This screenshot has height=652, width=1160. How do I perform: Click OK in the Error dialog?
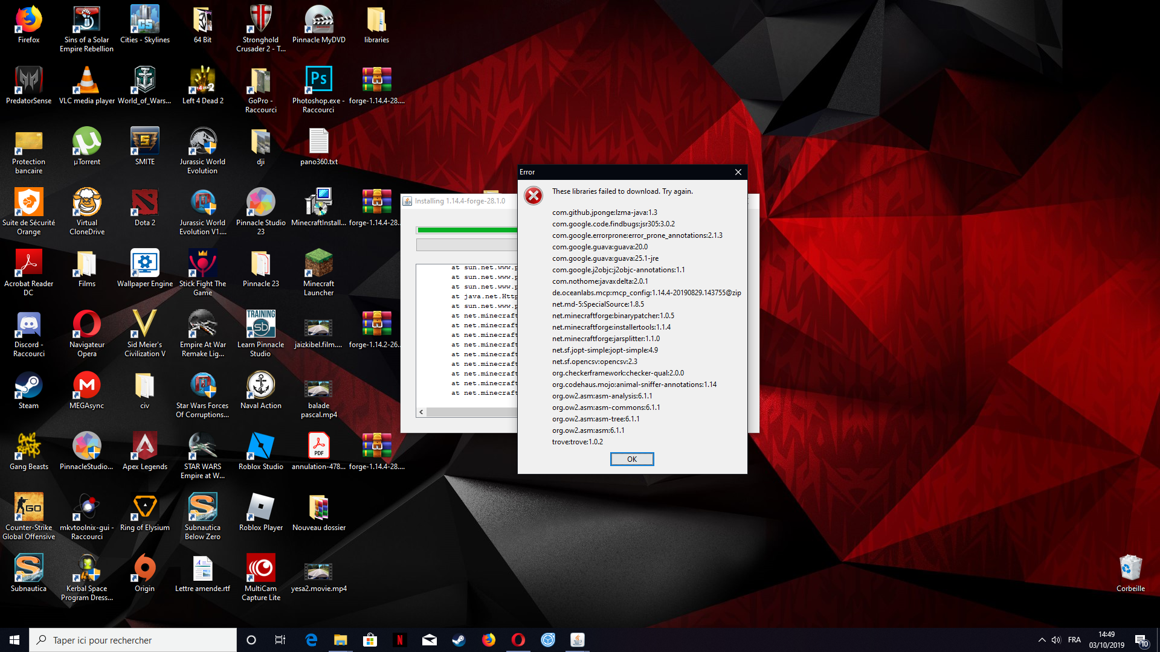point(631,459)
